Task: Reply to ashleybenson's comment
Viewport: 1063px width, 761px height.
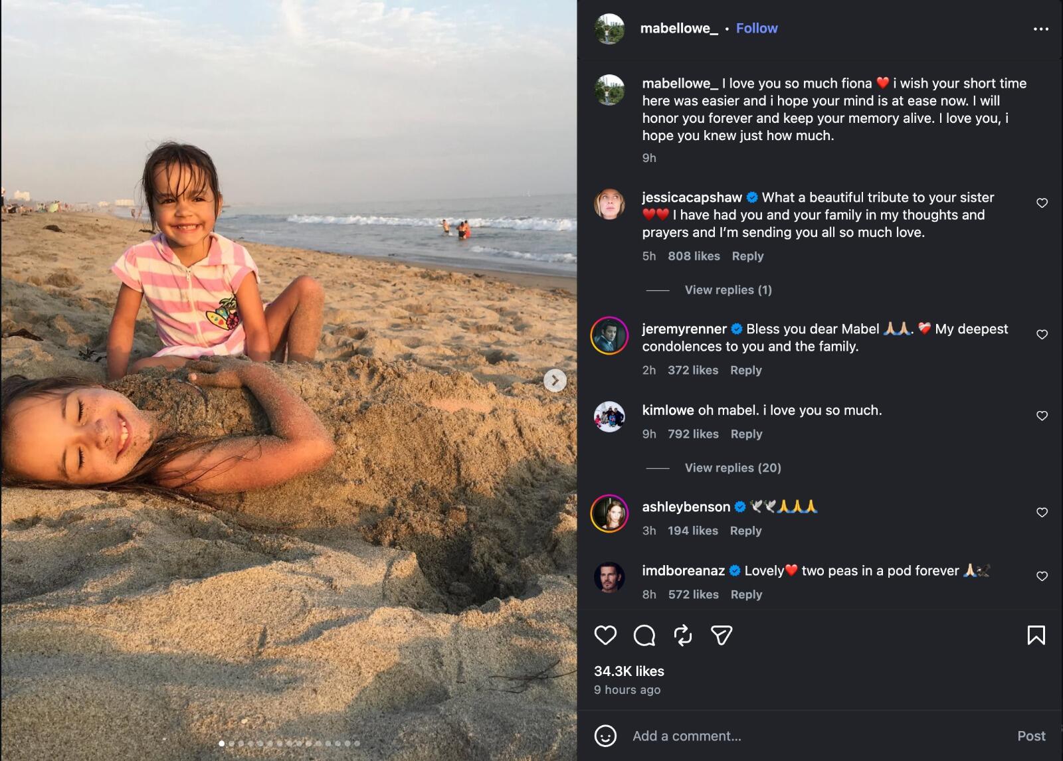Action: (x=745, y=531)
